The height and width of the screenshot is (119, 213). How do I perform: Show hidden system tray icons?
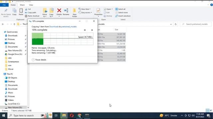point(182,115)
